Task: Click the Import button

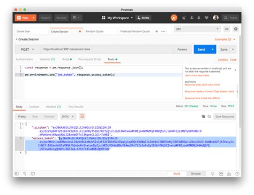Action: coord(46,18)
